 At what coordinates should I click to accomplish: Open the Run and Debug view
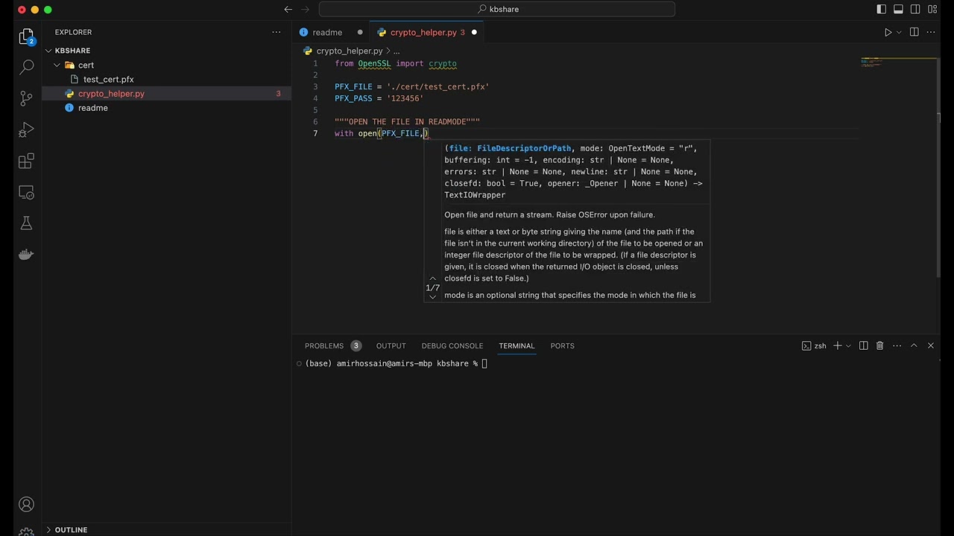click(x=26, y=130)
